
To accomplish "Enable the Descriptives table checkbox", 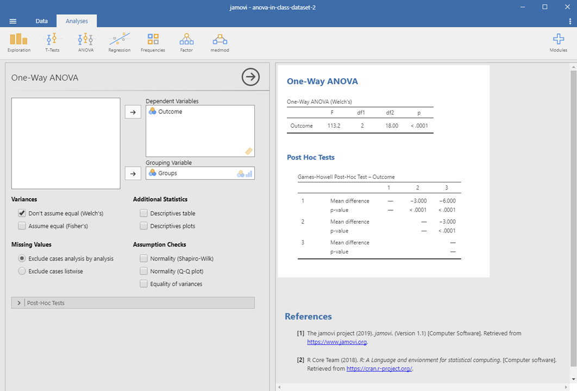I will (x=144, y=213).
